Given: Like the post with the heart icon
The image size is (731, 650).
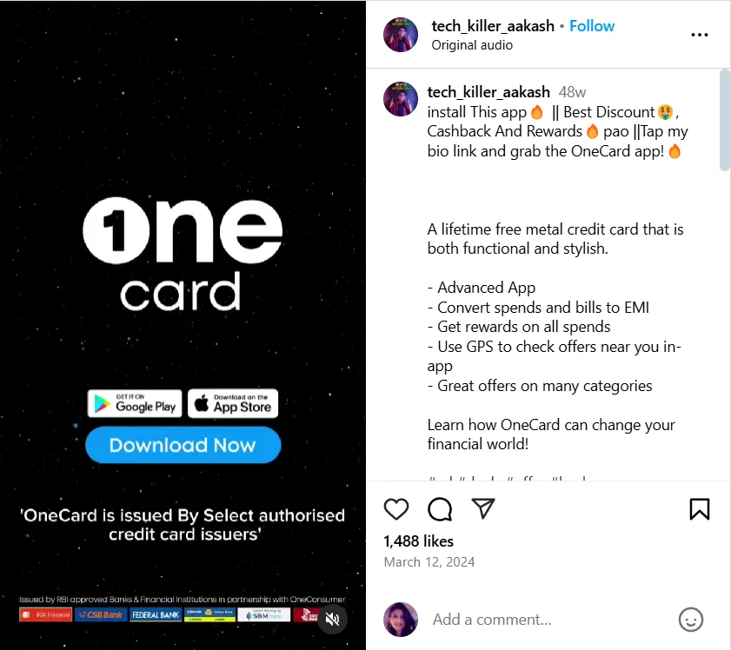Looking at the screenshot, I should pyautogui.click(x=396, y=509).
